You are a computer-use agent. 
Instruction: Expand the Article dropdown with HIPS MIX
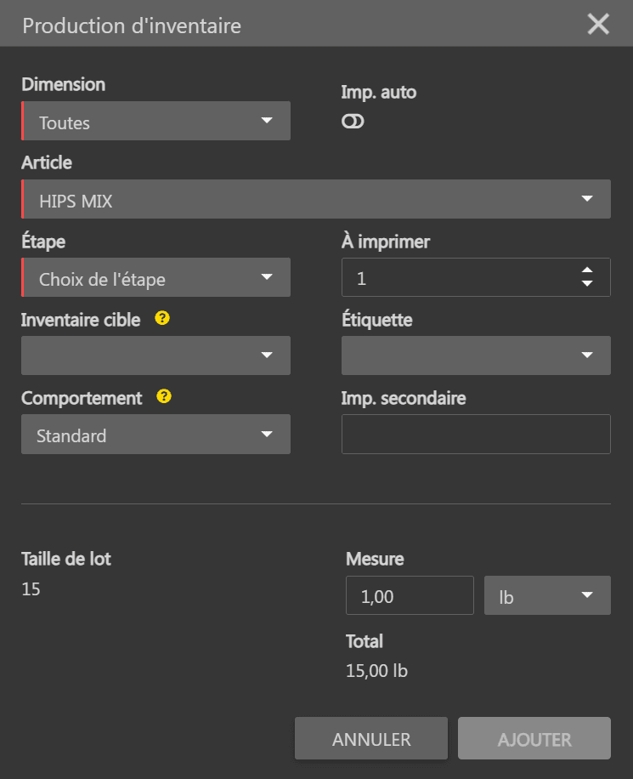315,200
